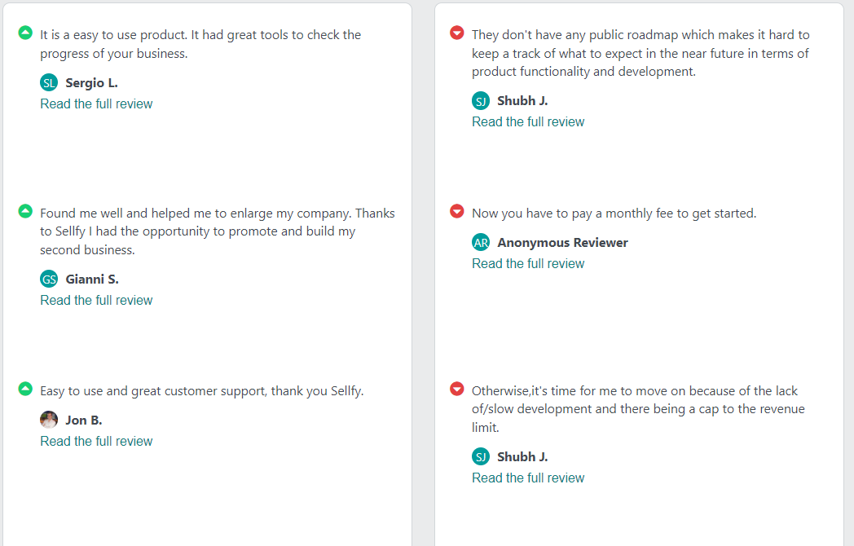Click red down arrow by public roadmap review
Viewport: 854px width, 546px height.
pyautogui.click(x=457, y=33)
